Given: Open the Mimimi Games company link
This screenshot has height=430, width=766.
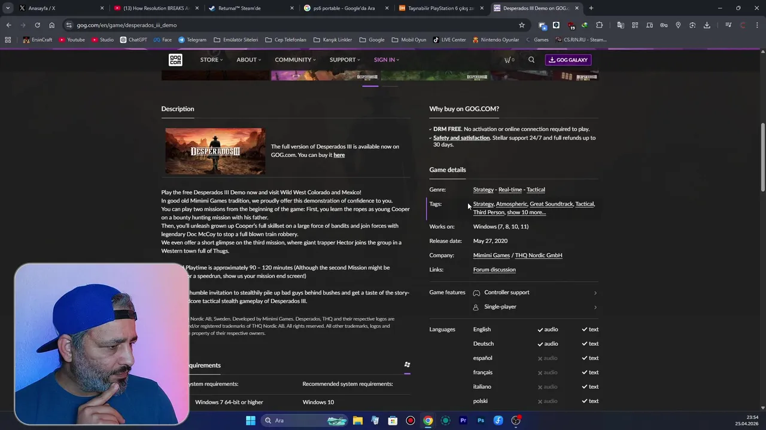Looking at the screenshot, I should tap(491, 256).
